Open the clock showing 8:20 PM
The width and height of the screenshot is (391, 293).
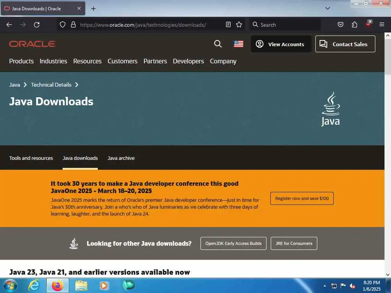pos(372,286)
